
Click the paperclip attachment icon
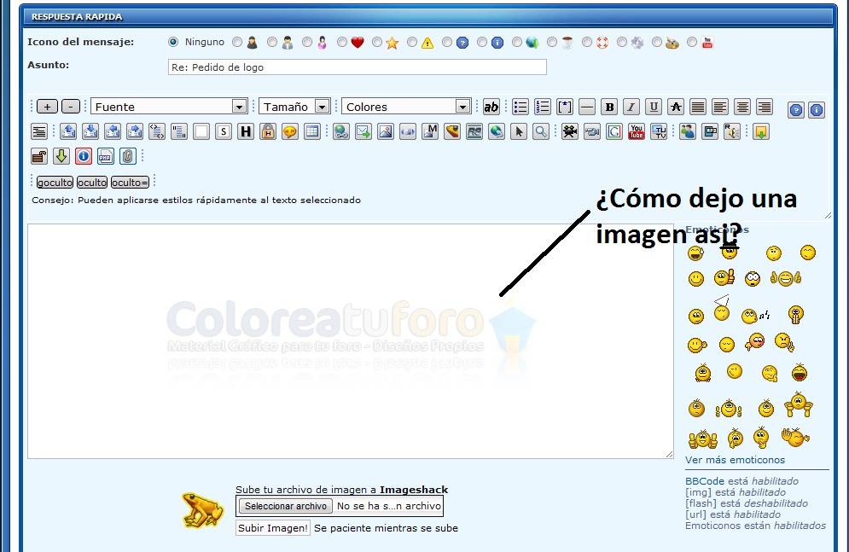(x=128, y=156)
